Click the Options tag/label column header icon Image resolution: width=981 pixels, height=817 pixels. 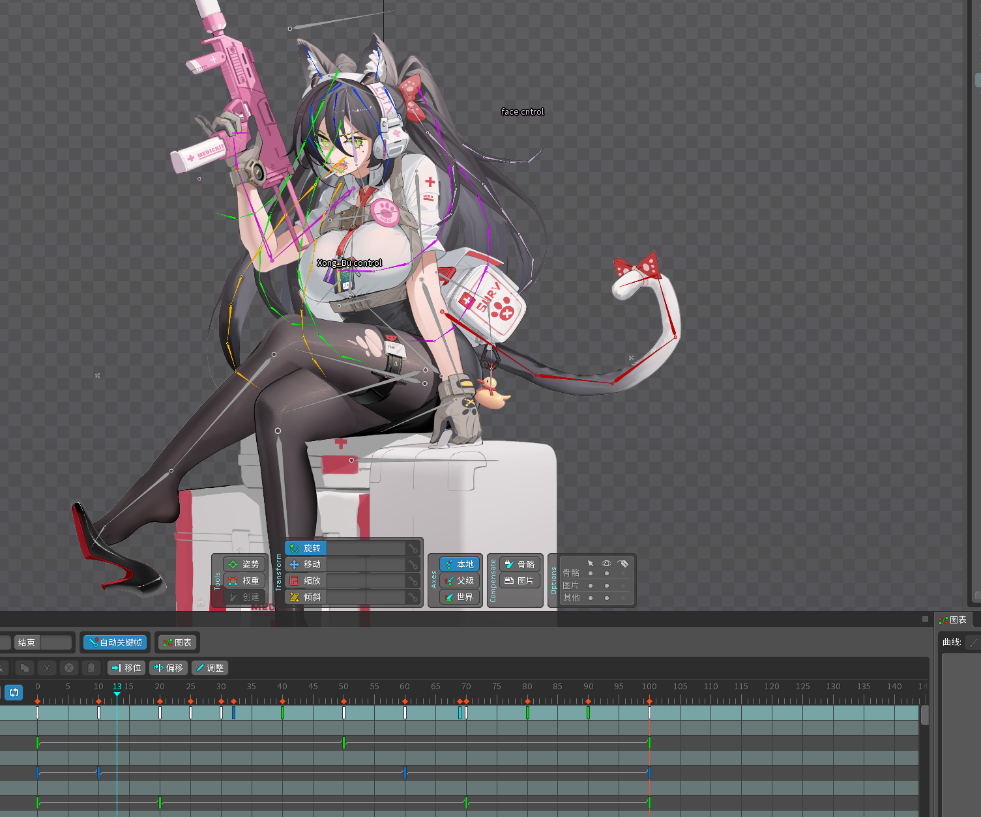(x=623, y=563)
